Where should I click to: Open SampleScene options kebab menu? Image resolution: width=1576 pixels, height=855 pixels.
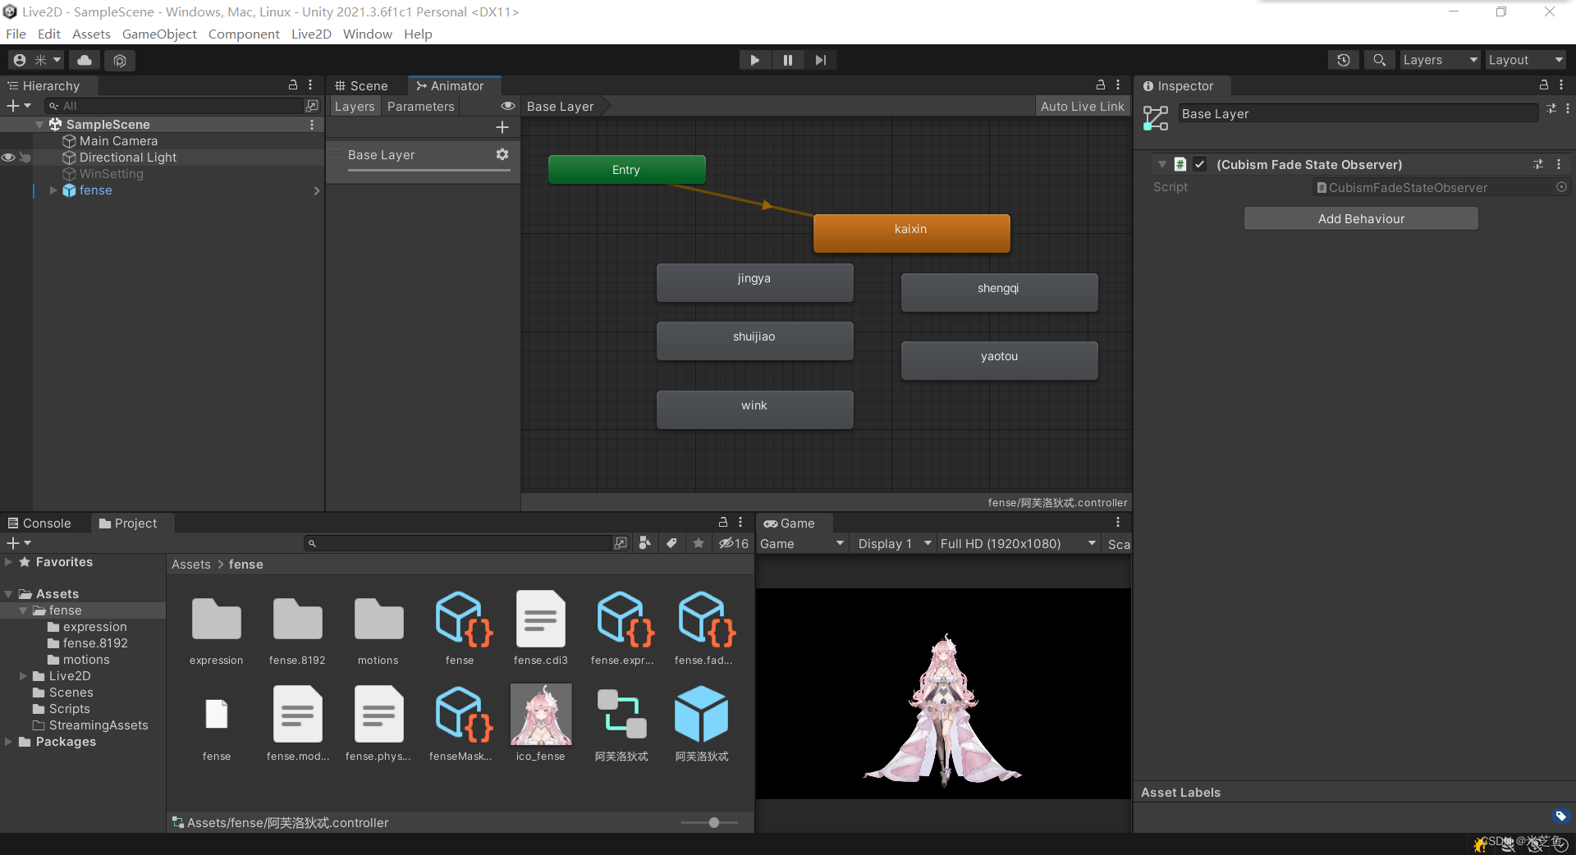coord(312,125)
